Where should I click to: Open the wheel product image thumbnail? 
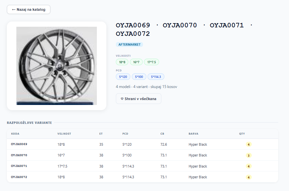click(x=57, y=66)
